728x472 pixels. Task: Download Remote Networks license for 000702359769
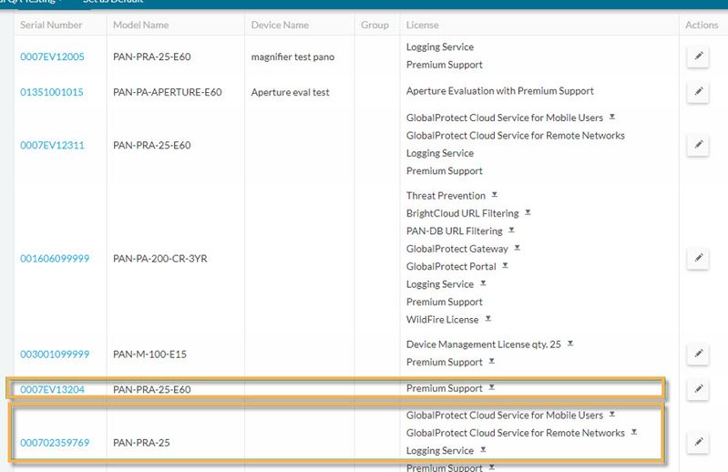point(634,432)
